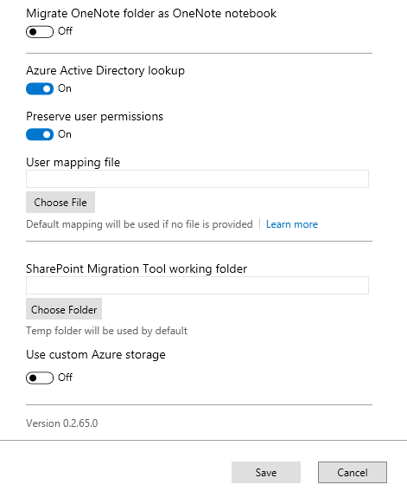Click 'SharePoint Migration Tool working folder' label

coord(137,269)
